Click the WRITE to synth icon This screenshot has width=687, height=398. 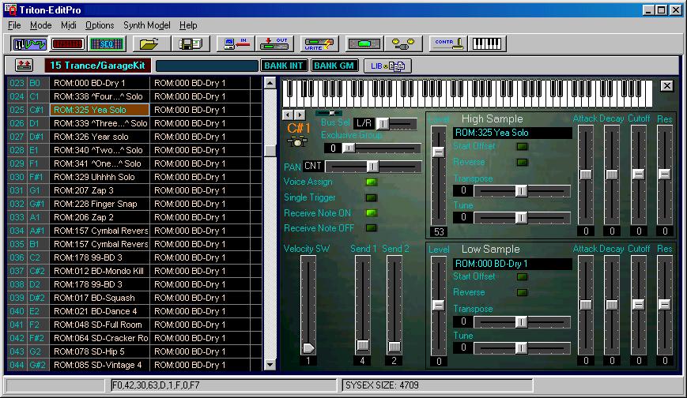click(x=318, y=43)
